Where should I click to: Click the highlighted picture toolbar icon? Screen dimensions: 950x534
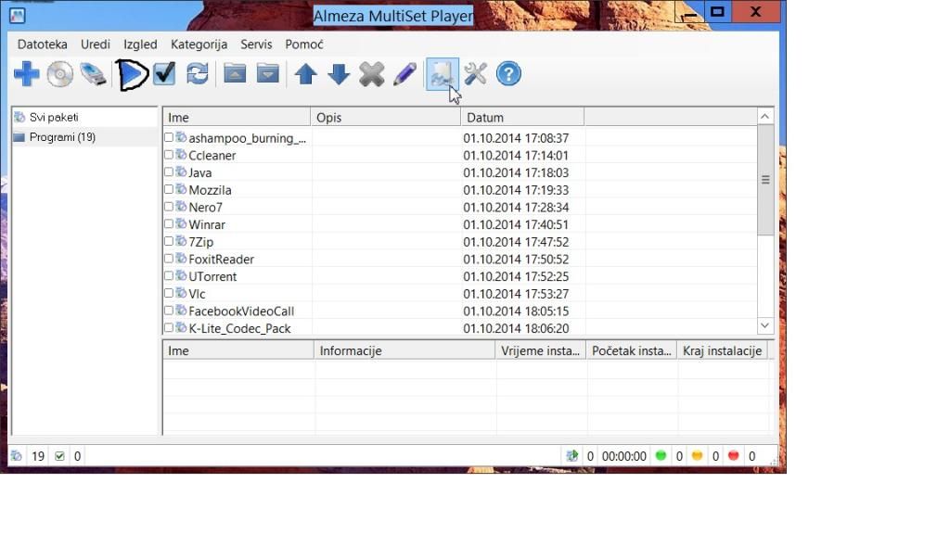pos(442,74)
